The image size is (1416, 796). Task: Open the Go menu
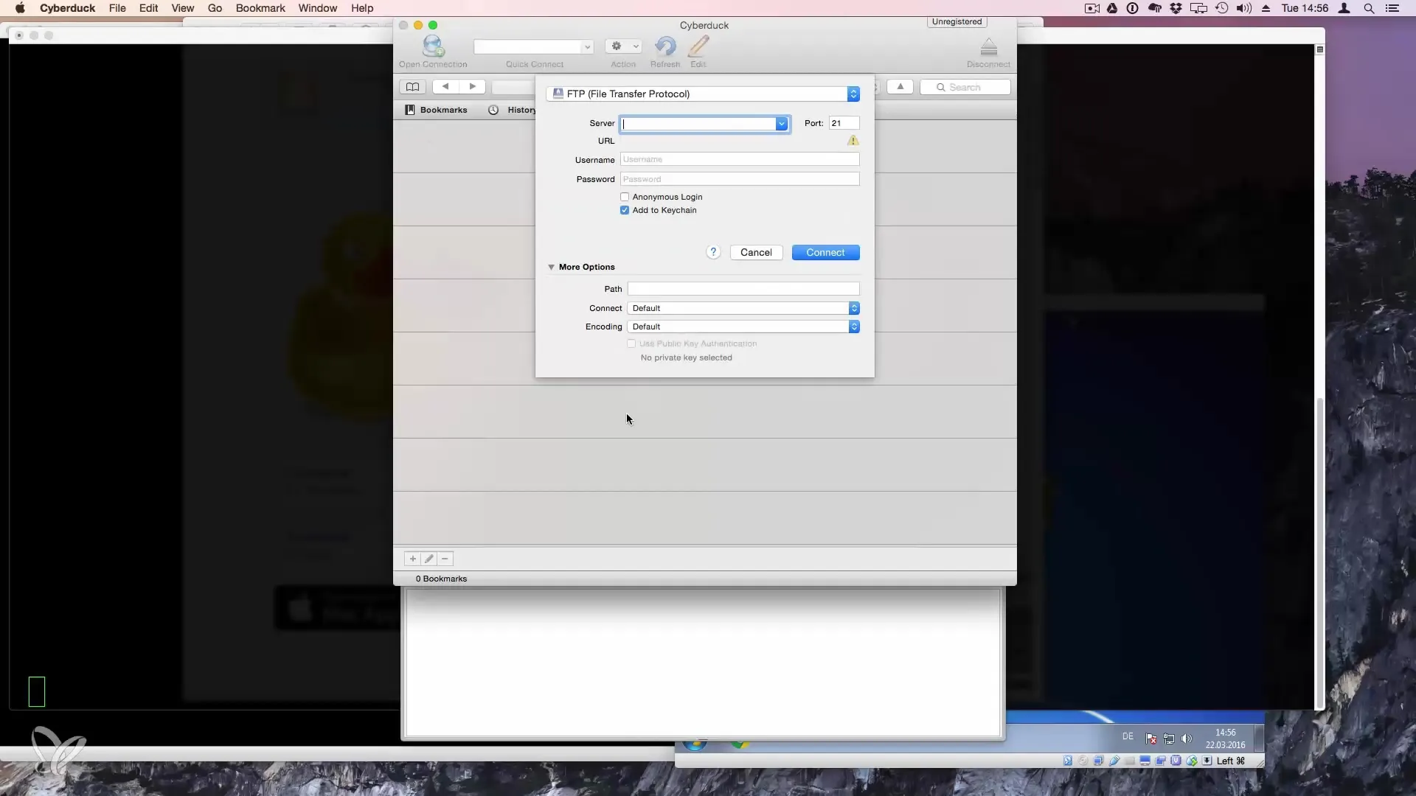pyautogui.click(x=215, y=8)
